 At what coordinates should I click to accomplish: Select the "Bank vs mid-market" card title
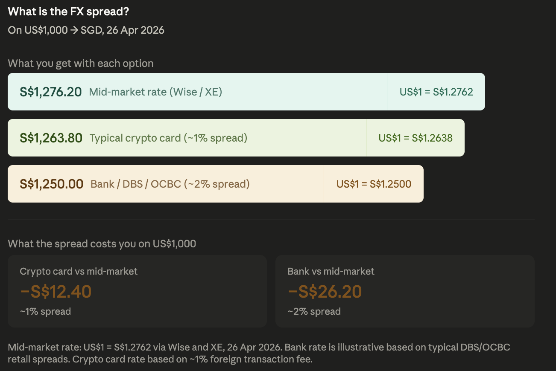click(x=331, y=271)
